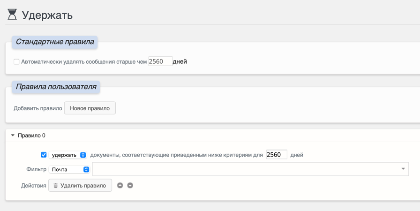Click the Правило 0 rule title
420x211 pixels.
tap(31, 136)
